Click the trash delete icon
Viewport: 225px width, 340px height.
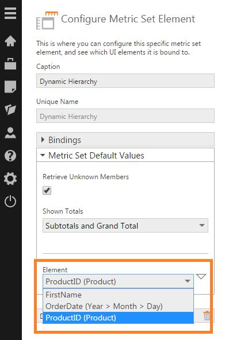coord(207,315)
